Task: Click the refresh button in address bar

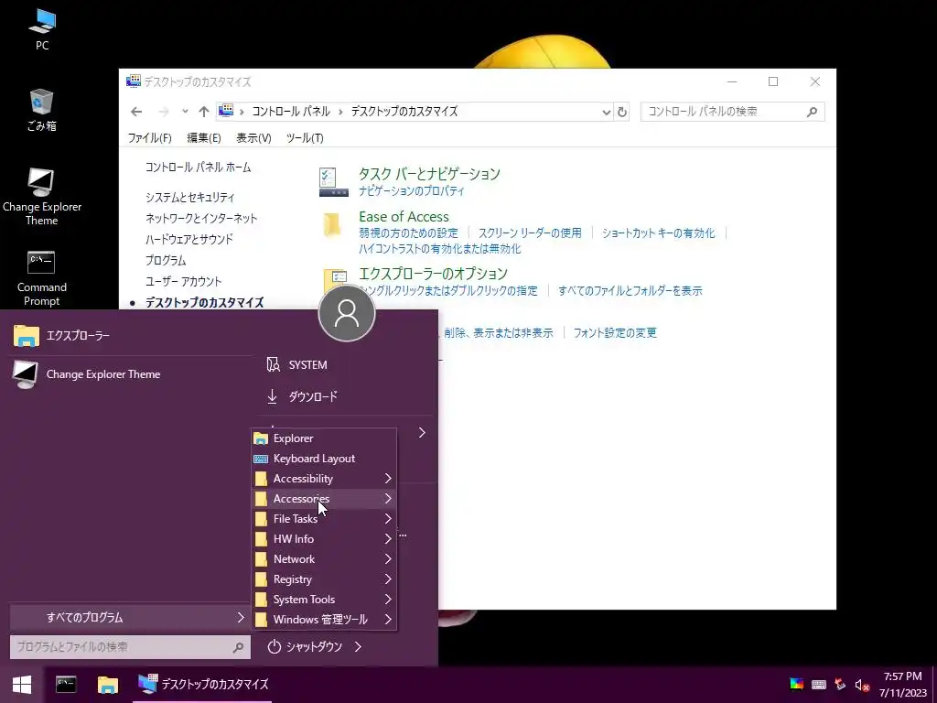Action: coord(622,112)
